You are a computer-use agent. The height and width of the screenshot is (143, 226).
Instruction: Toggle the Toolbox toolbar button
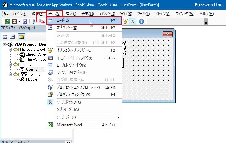[133, 21]
